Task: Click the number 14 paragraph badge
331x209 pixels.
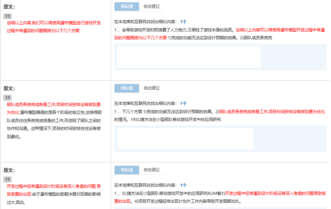Action: point(7,98)
